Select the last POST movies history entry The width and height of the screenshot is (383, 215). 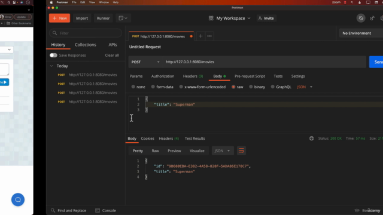87,102
